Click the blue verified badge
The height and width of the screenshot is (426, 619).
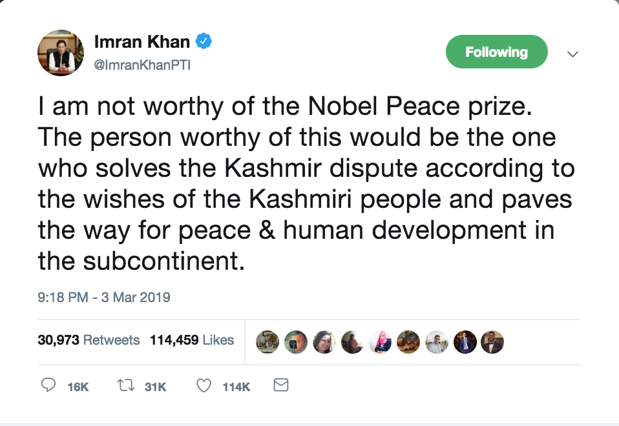[204, 42]
